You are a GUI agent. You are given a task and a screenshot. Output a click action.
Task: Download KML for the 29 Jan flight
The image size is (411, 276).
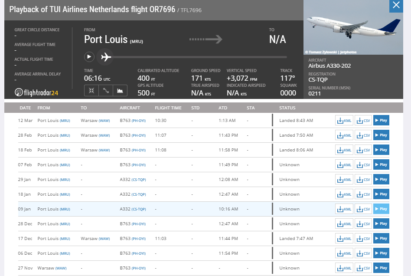(344, 180)
